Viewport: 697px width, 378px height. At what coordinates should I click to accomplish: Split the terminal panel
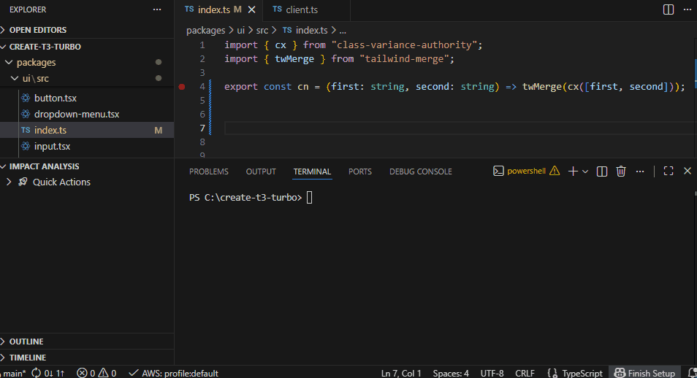tap(602, 171)
